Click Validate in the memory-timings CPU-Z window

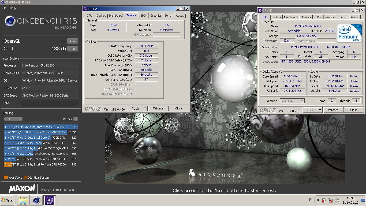point(158,108)
